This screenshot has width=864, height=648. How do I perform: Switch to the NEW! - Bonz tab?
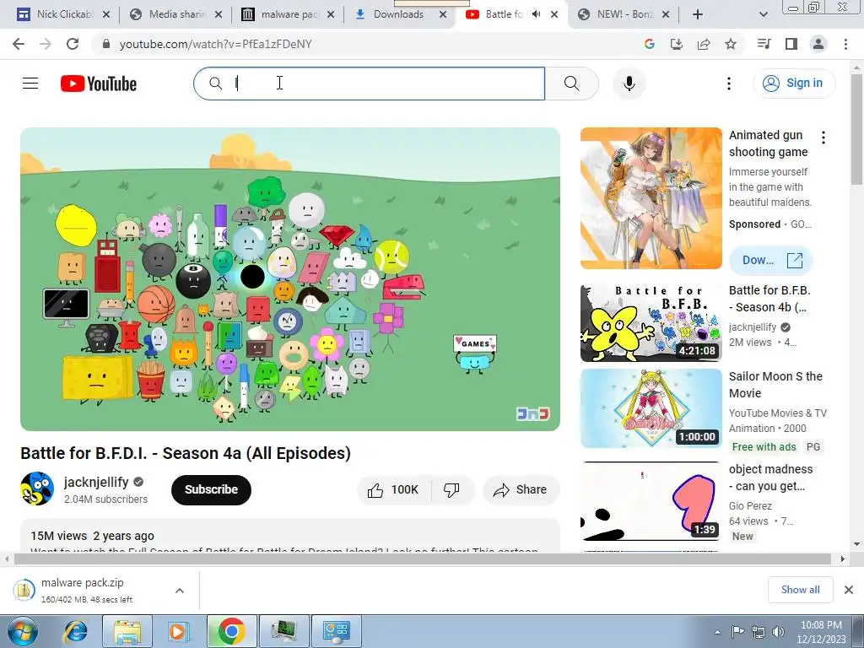[x=623, y=15]
